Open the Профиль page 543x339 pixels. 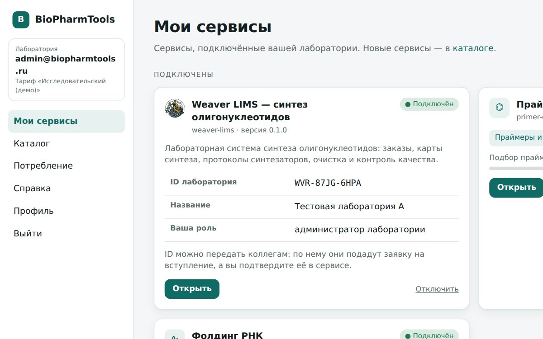(x=67, y=211)
